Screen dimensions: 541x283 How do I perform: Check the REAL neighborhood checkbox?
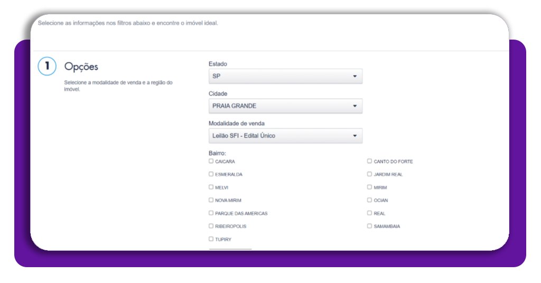370,213
